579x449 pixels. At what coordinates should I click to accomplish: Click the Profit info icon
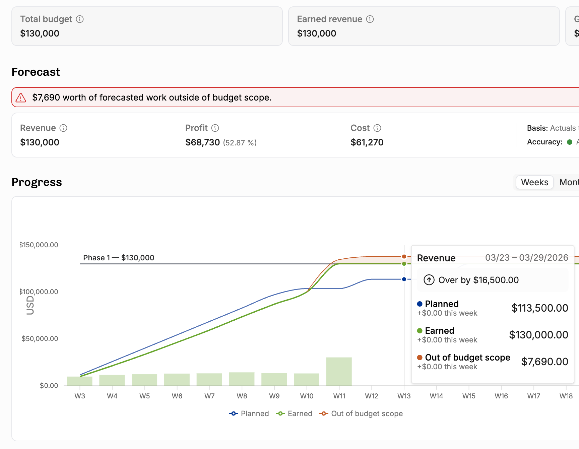(215, 128)
